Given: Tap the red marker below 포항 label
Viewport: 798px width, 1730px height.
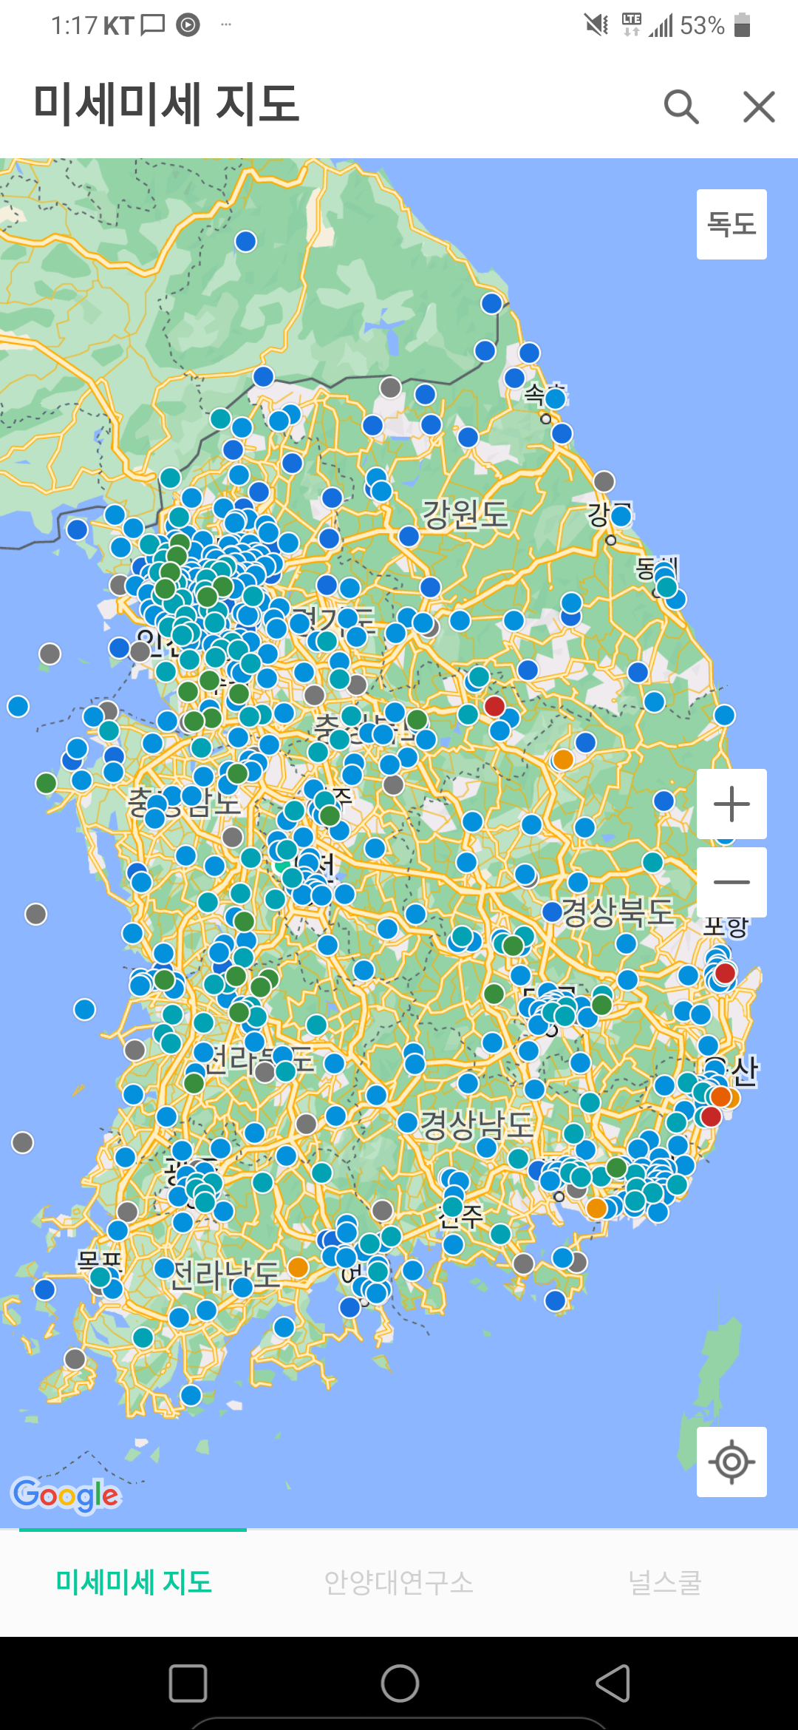Looking at the screenshot, I should point(725,973).
